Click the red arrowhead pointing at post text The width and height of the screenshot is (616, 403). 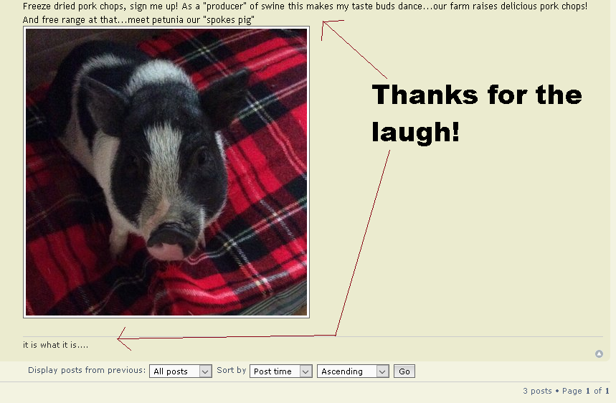(325, 25)
